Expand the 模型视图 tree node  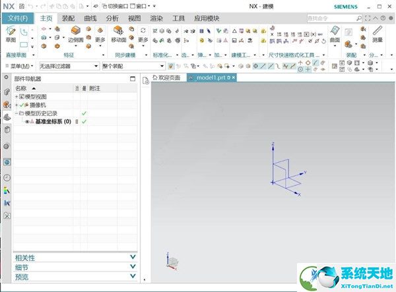(x=16, y=97)
